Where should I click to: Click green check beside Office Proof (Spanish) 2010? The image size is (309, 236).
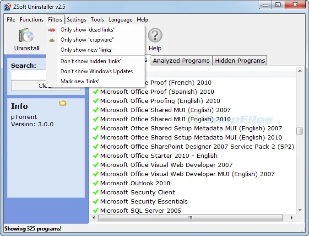coord(96,91)
